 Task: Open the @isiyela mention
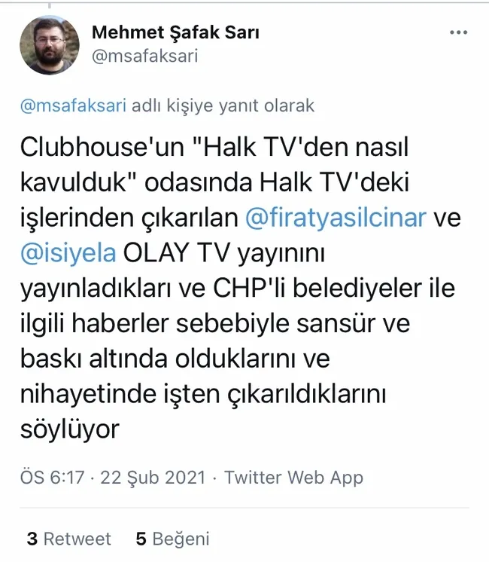coord(68,253)
